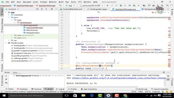This screenshot has width=174, height=98.
Task: Switch to AndroidManifest.xml editor tab
Action: (72, 9)
